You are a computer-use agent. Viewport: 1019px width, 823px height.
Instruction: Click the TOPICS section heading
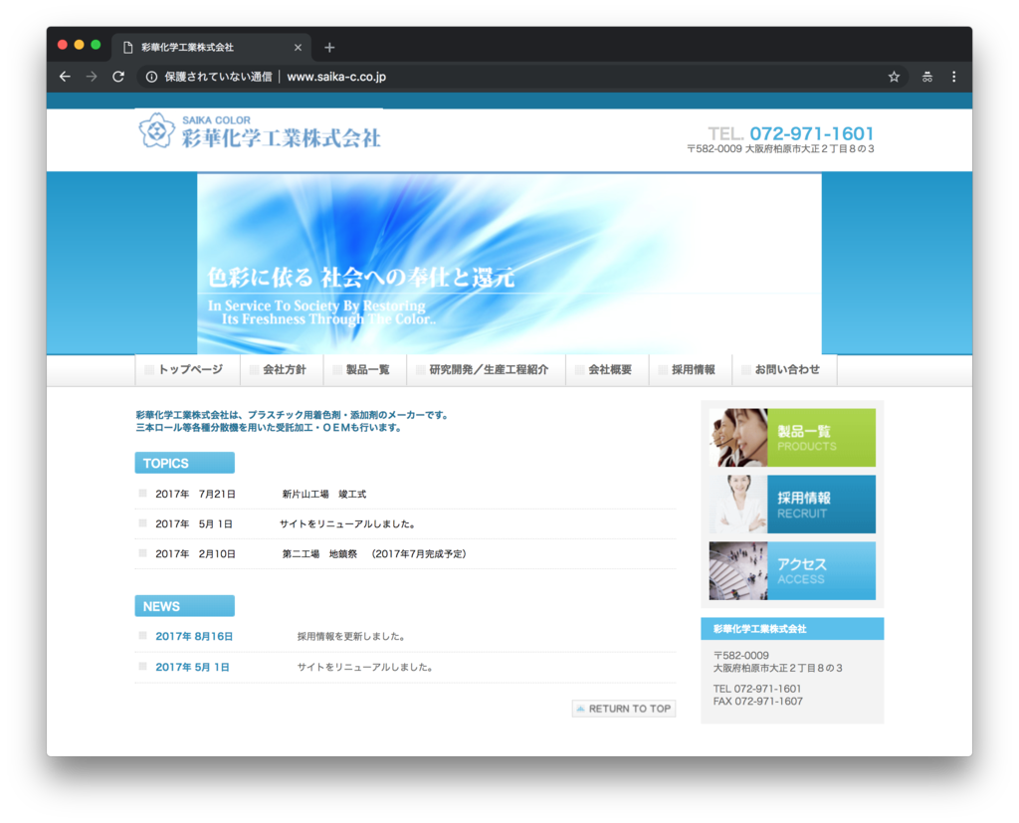[184, 463]
